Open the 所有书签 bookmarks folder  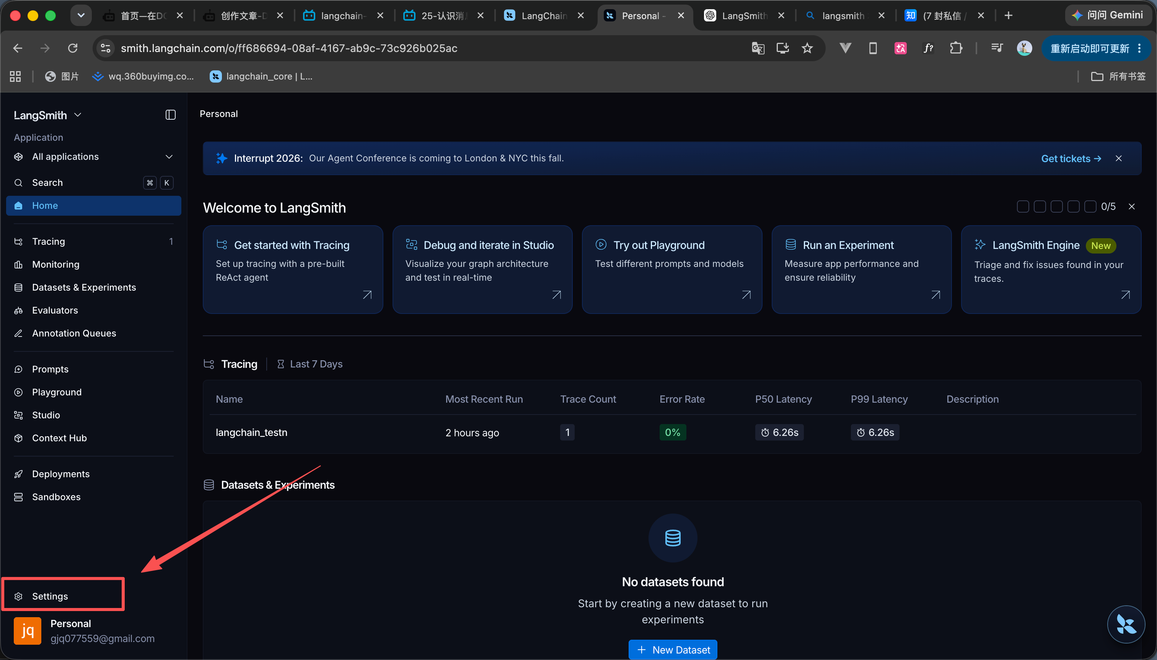pos(1118,76)
